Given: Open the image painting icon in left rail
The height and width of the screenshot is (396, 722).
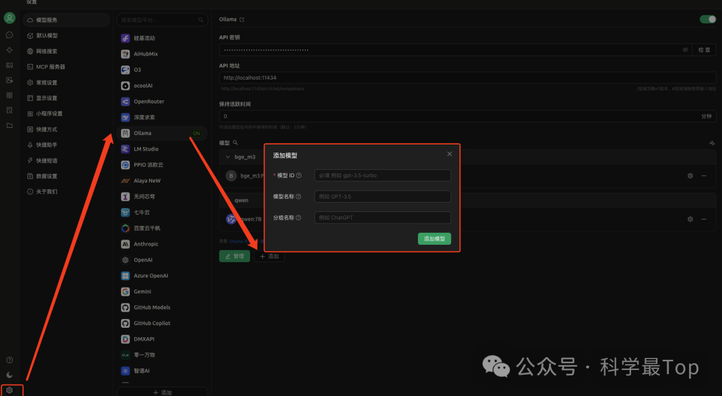Looking at the screenshot, I should [x=9, y=65].
